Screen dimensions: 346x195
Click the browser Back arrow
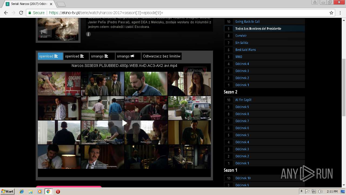point(6,13)
